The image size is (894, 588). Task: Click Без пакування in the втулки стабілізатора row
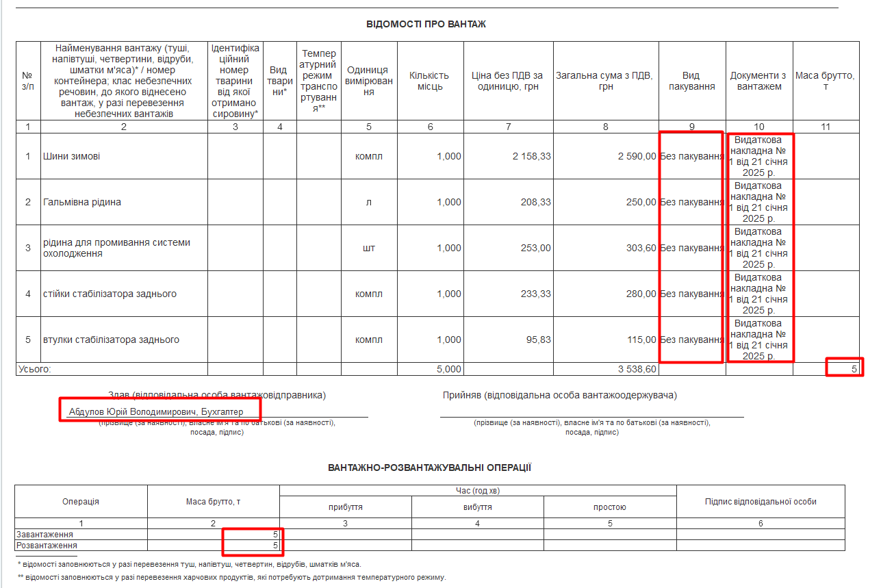click(x=692, y=340)
